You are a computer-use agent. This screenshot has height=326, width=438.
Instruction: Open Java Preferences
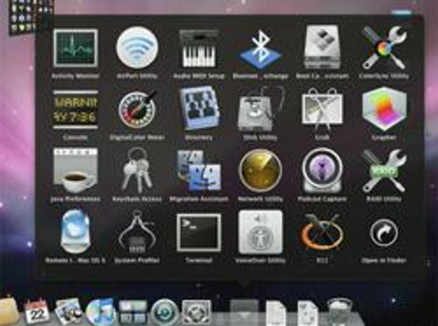[76, 170]
